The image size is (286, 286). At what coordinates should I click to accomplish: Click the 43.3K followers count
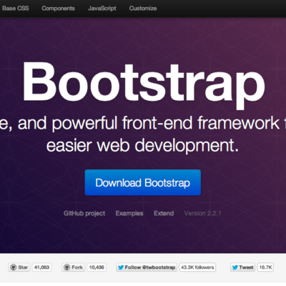(x=197, y=267)
